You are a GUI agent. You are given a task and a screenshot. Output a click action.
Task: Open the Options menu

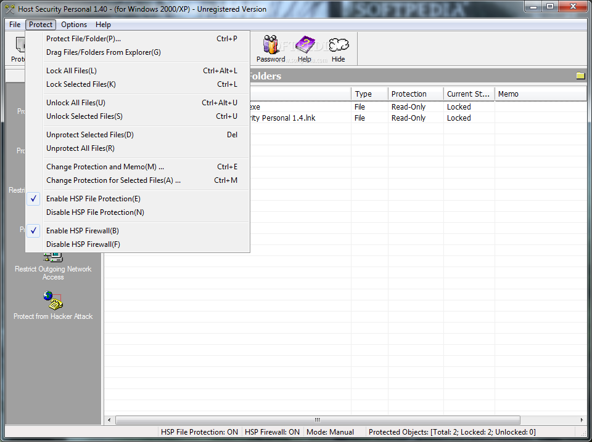[x=74, y=25]
